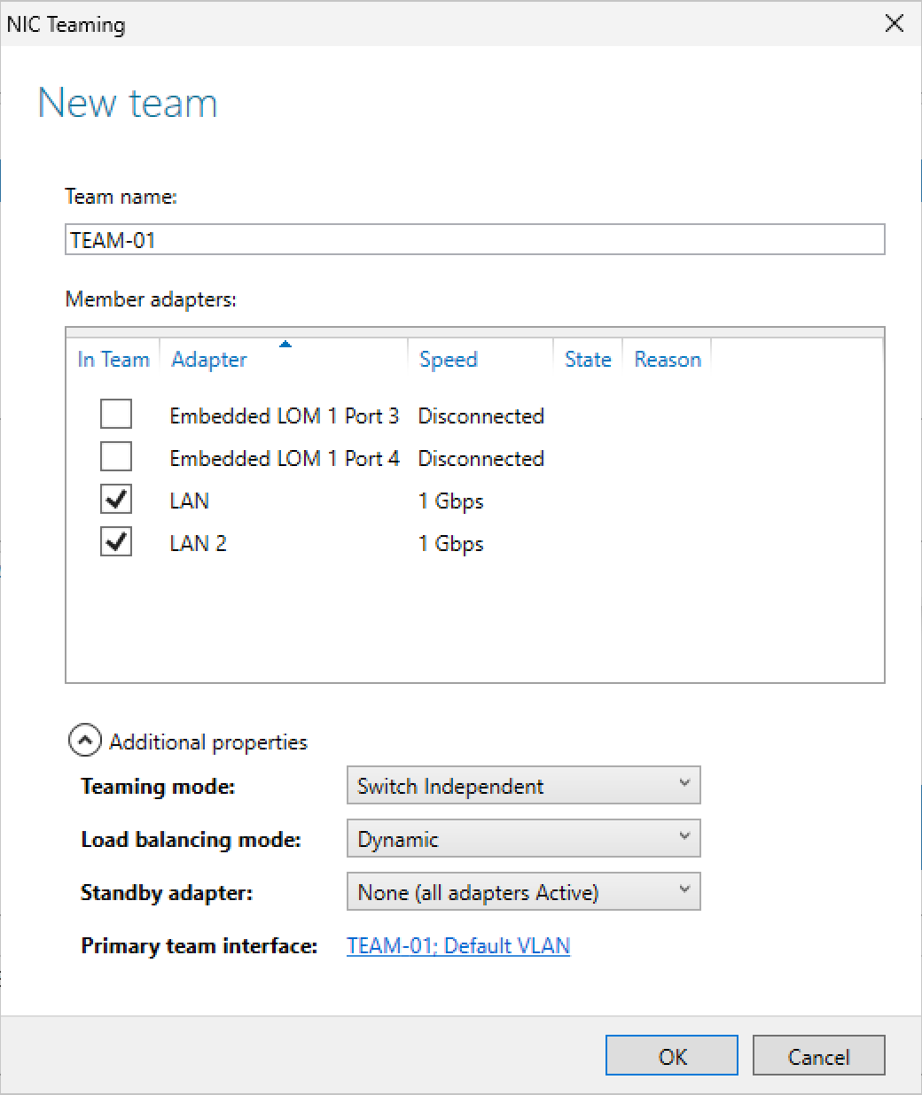The width and height of the screenshot is (922, 1095).
Task: Open the Standby adapter dropdown
Action: coord(523,892)
